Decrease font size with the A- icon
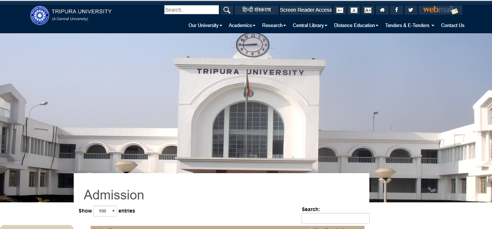 pyautogui.click(x=339, y=10)
